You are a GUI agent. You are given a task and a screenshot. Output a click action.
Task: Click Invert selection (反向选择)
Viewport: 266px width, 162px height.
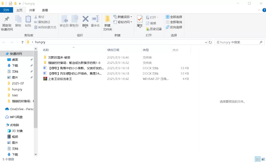pyautogui.click(x=174, y=27)
